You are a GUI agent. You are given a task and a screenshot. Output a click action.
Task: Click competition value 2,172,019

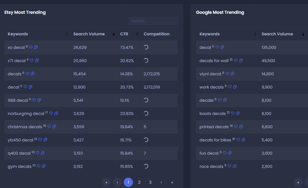pyautogui.click(x=152, y=87)
